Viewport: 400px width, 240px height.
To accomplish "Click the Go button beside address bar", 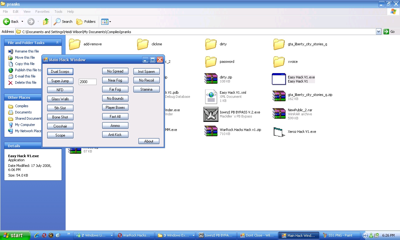I will [x=390, y=32].
